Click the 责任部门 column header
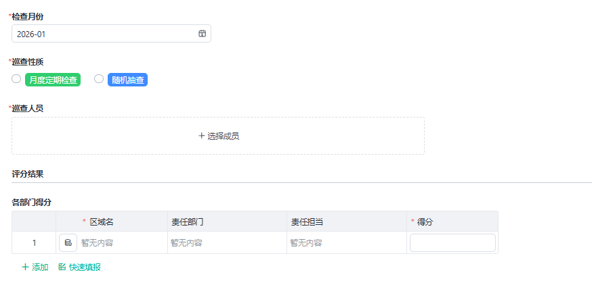The width and height of the screenshot is (592, 287). 188,221
